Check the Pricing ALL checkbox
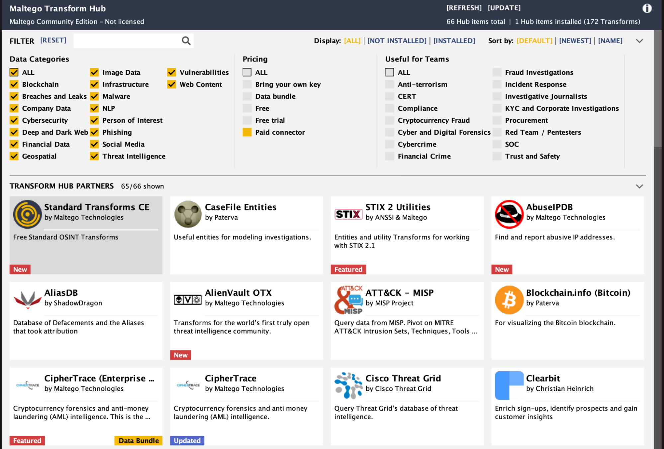 click(247, 72)
